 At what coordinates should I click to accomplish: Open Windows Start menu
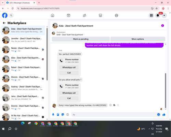click(3, 129)
